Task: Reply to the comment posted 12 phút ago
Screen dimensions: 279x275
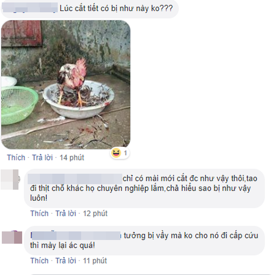Action: [x=66, y=214]
